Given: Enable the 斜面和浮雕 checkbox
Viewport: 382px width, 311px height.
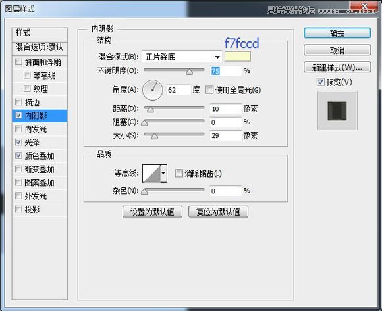Looking at the screenshot, I should (18, 62).
